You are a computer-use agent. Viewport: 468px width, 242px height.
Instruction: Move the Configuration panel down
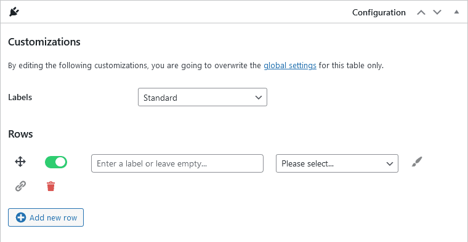pos(437,12)
